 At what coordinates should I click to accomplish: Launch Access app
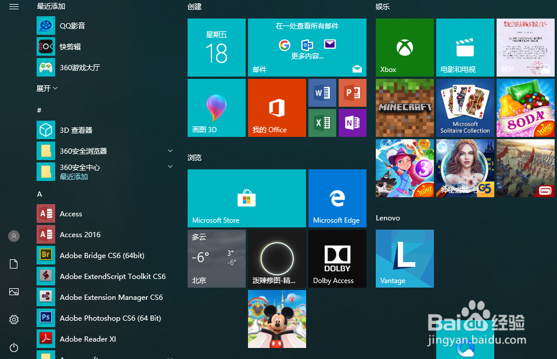[x=105, y=213]
